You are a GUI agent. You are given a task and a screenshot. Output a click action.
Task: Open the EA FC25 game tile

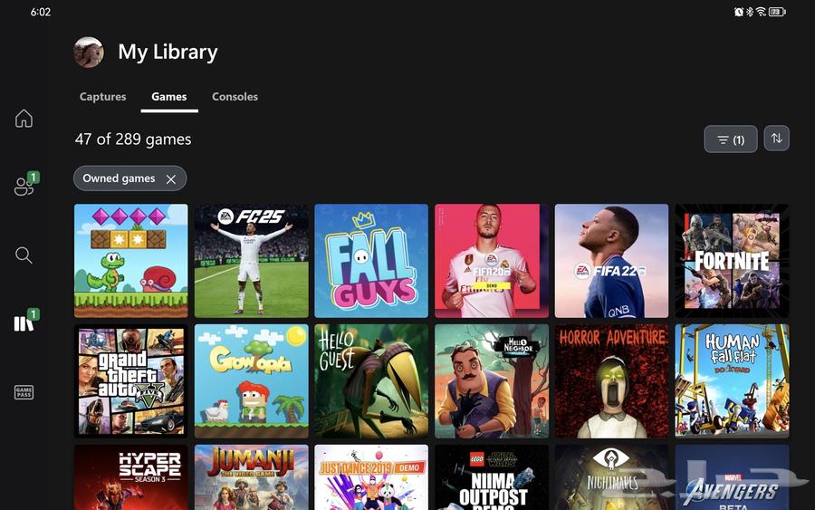click(x=251, y=261)
